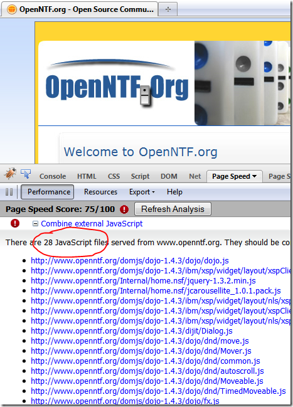Collapse the Combine external JavaScript rule

(x=35, y=223)
